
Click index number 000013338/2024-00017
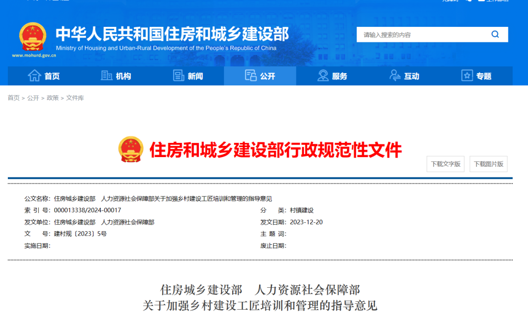coord(88,210)
